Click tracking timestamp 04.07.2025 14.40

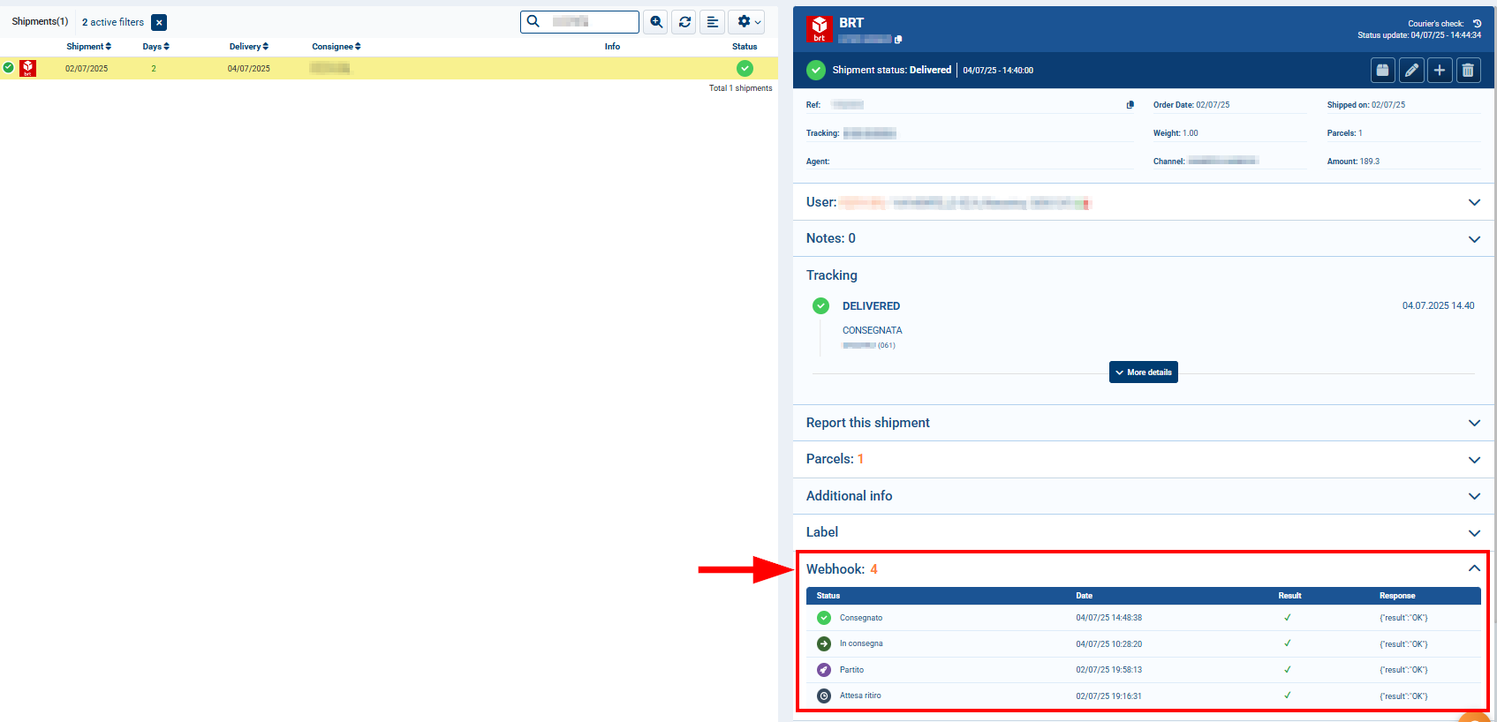[x=1438, y=305]
